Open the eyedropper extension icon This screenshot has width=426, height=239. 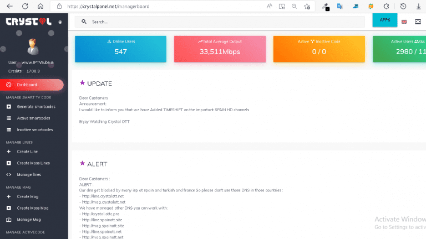326,7
